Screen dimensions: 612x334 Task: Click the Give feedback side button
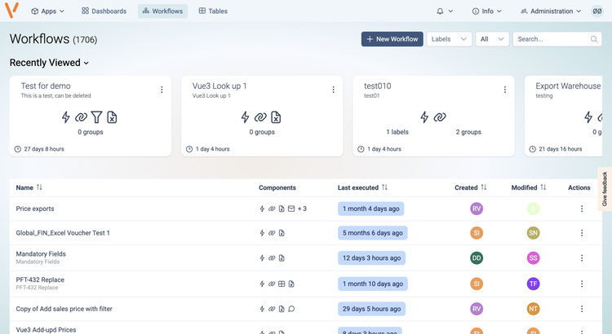coord(605,189)
